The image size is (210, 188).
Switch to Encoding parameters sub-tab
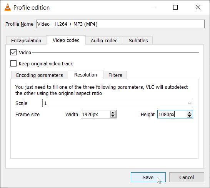tap(40, 75)
